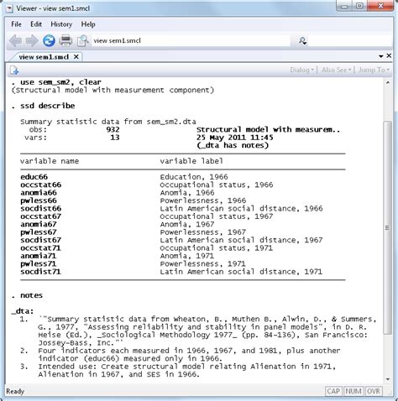Click the observations value 932
398x401 pixels.
113,129
